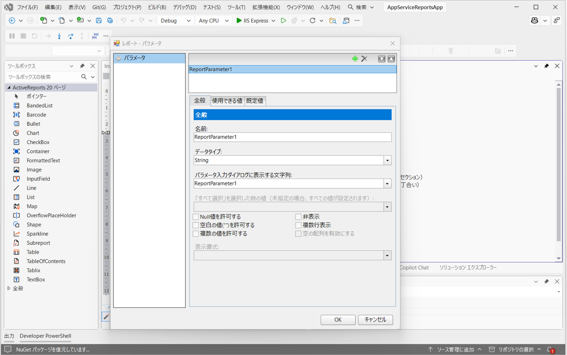This screenshot has width=567, height=355.
Task: Click the refresh icon in the main toolbar
Action: point(313,20)
